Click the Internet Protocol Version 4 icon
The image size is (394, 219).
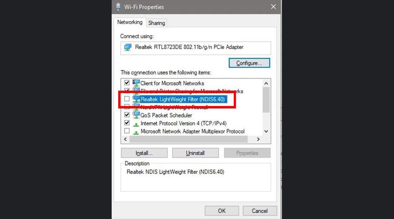point(136,124)
